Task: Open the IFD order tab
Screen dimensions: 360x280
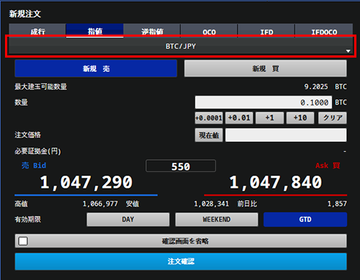Action: click(266, 31)
